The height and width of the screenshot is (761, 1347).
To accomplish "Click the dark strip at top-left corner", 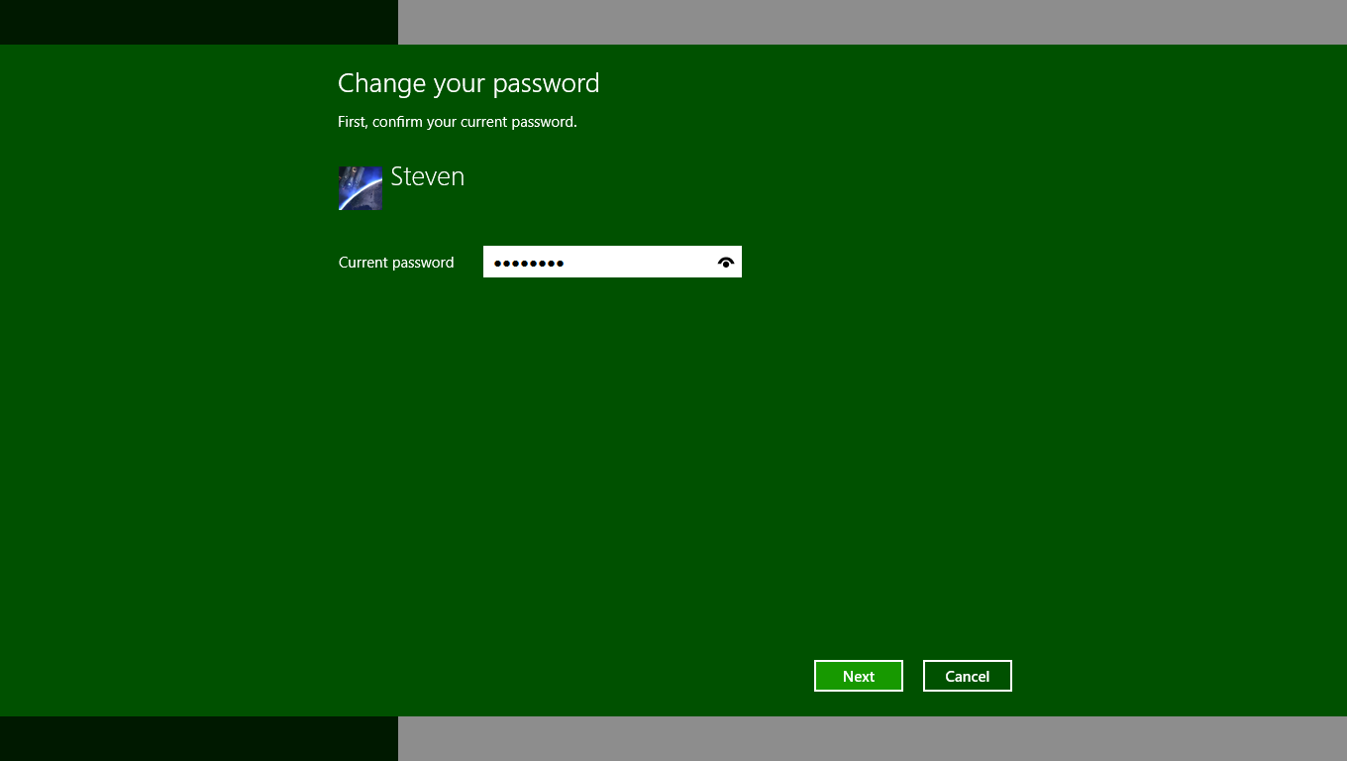I will point(198,22).
